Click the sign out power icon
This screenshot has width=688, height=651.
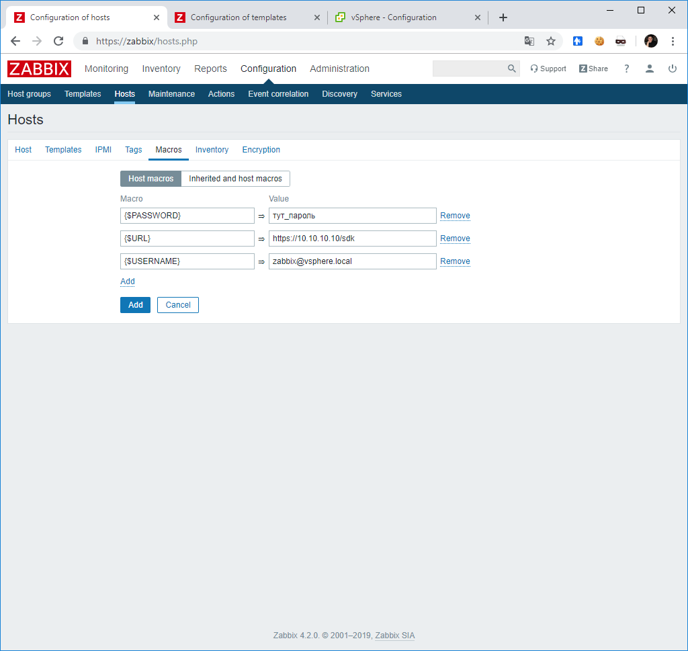[x=672, y=69]
